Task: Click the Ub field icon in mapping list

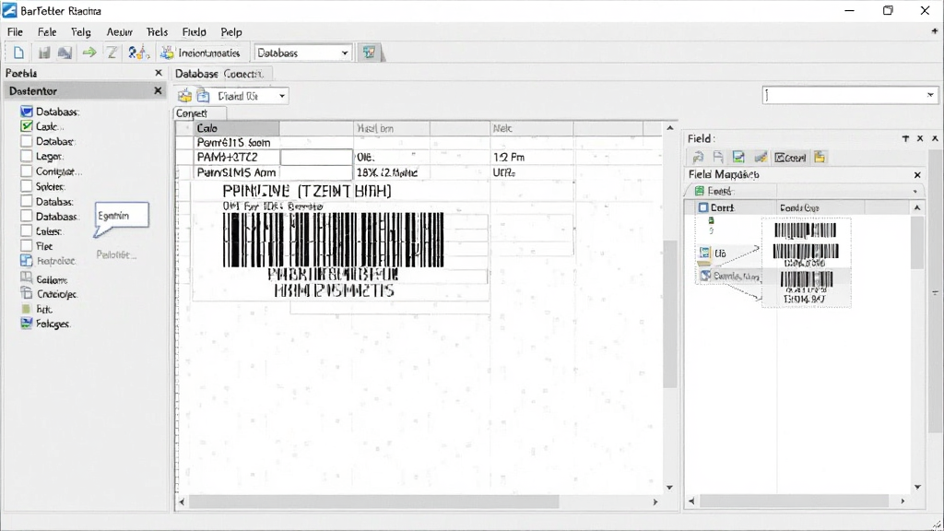Action: pos(705,253)
